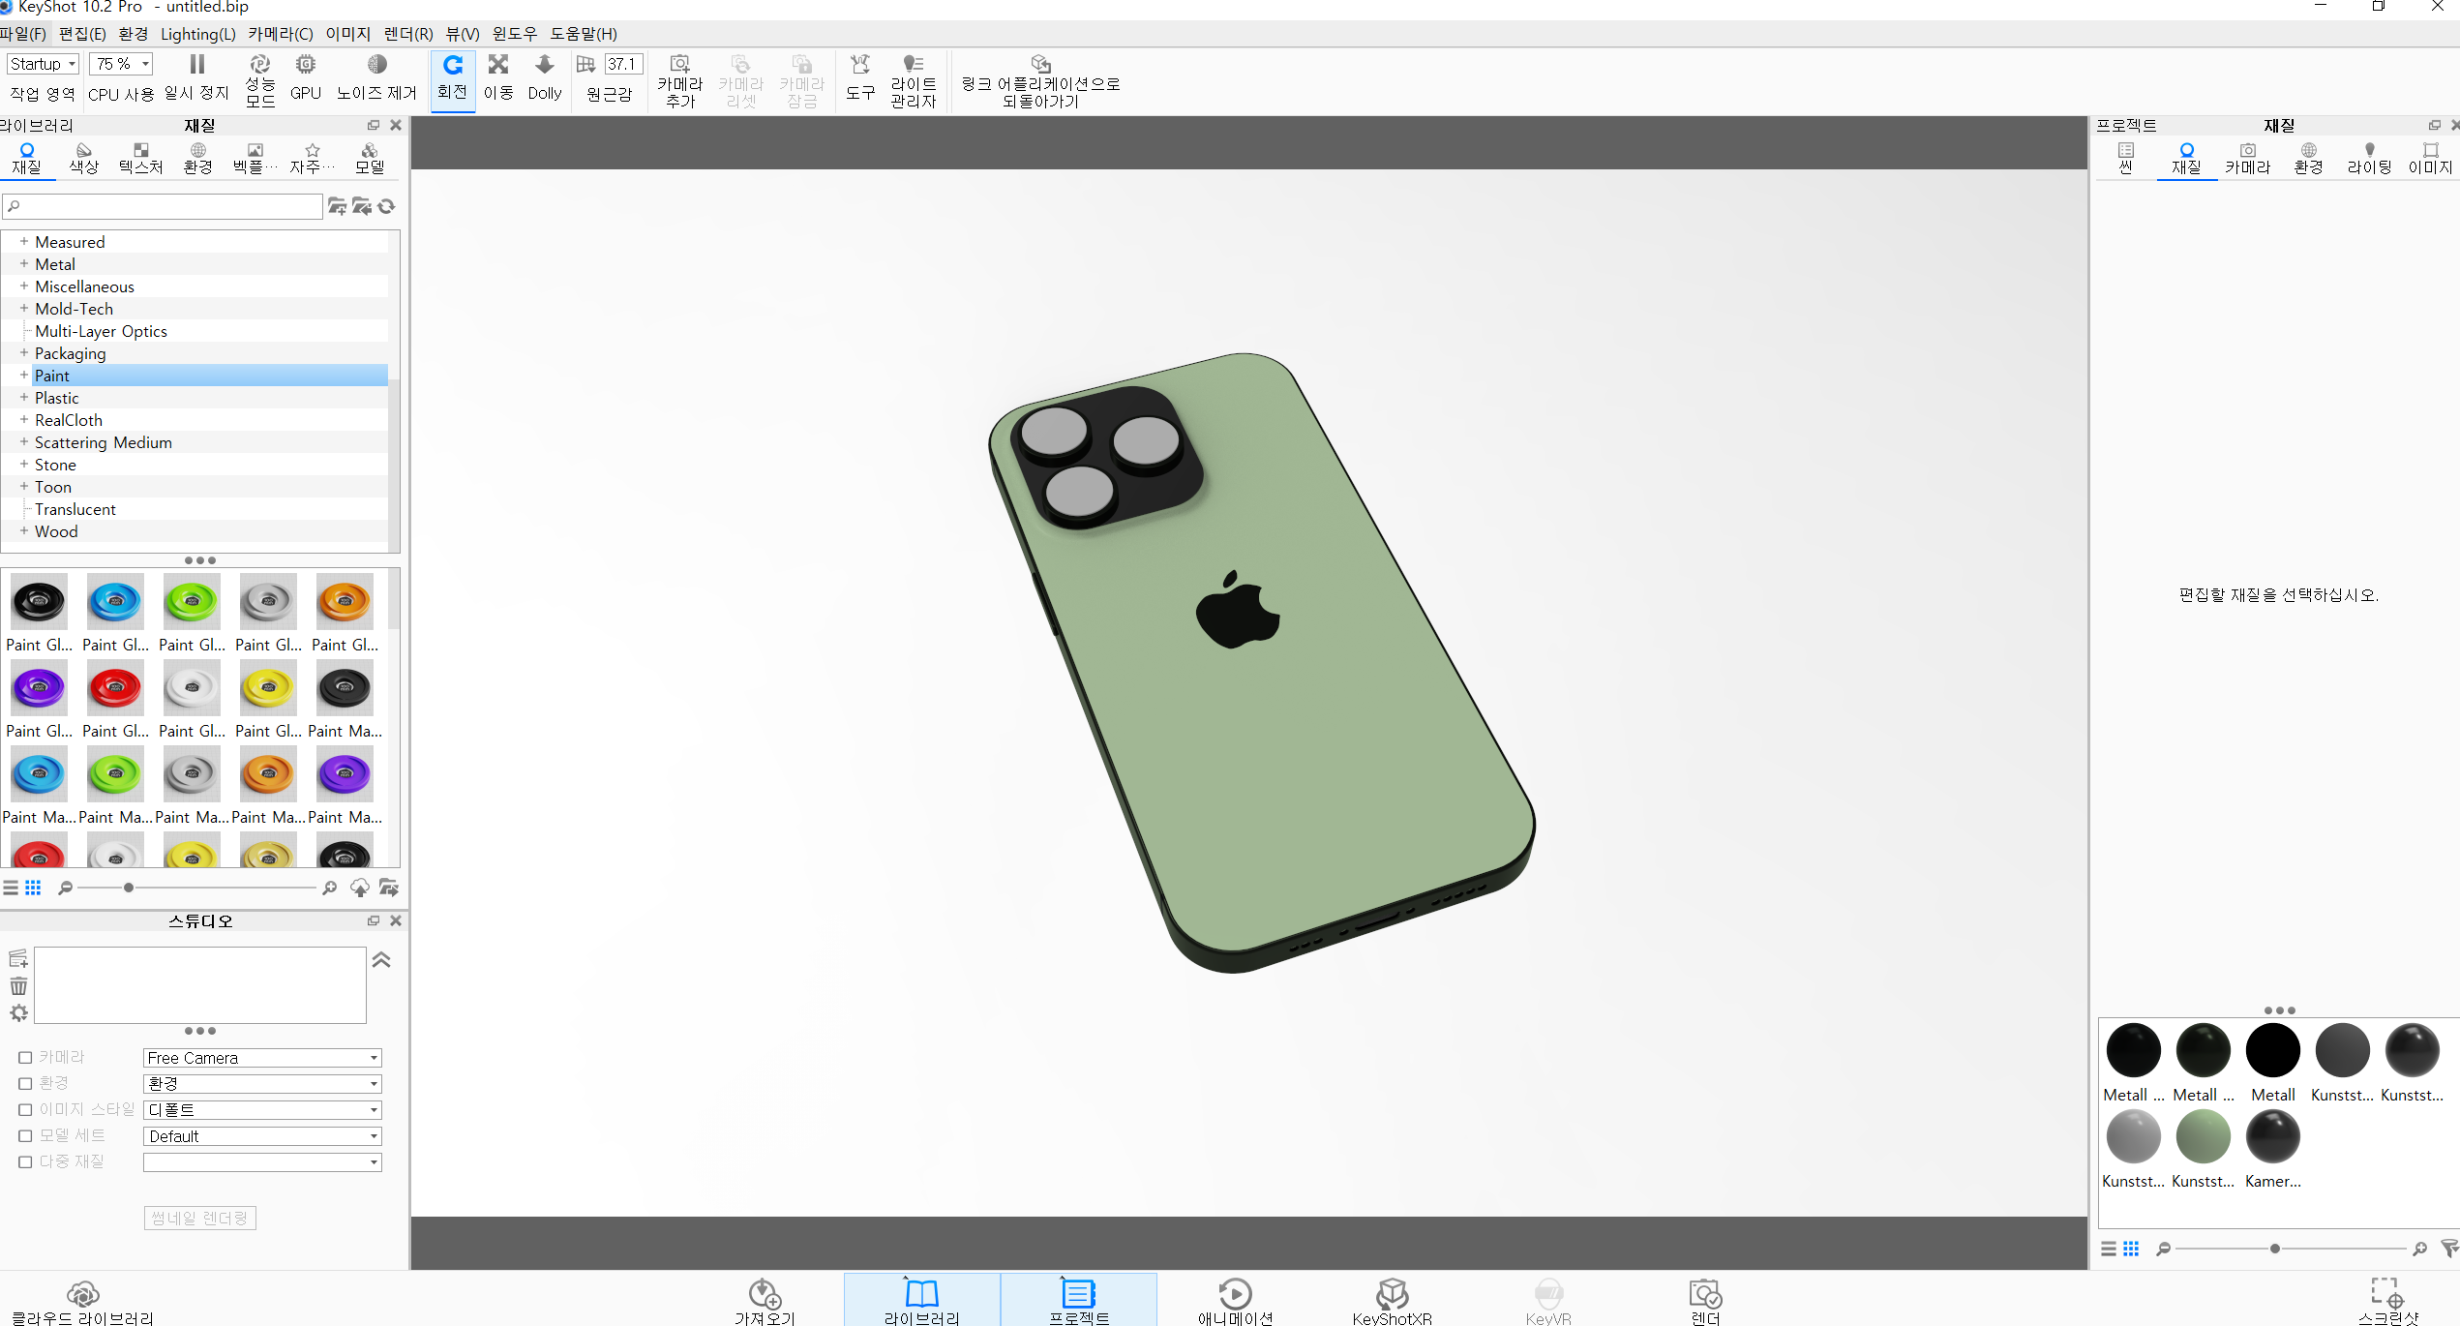Tick the 모델 세트 checkbox

tap(26, 1136)
